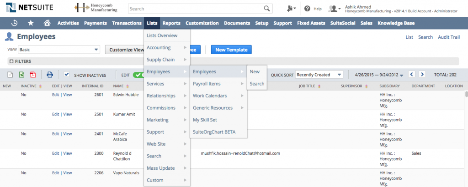
Task: View the Vapo Naturals employee record
Action: tap(68, 173)
